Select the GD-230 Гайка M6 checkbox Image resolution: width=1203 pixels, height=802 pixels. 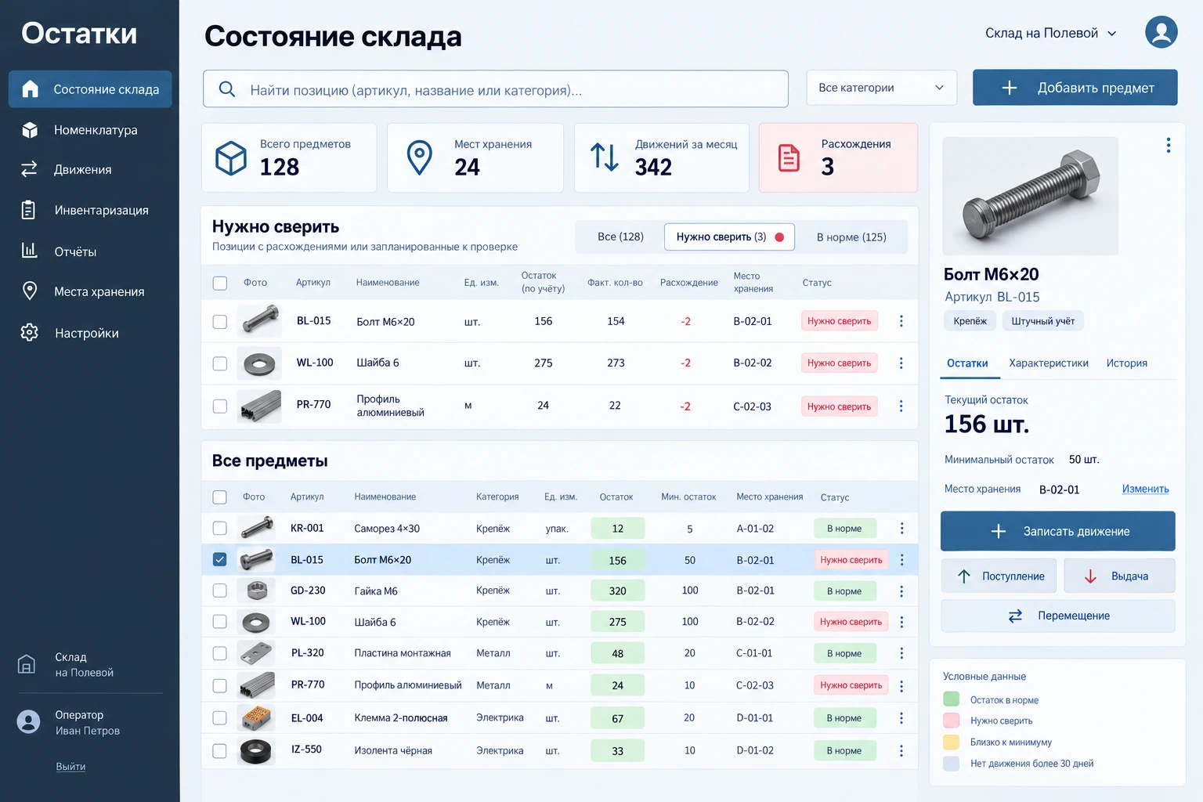click(220, 591)
